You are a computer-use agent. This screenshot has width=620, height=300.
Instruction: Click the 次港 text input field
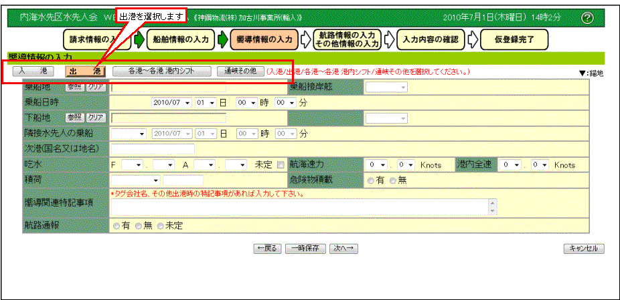153,149
